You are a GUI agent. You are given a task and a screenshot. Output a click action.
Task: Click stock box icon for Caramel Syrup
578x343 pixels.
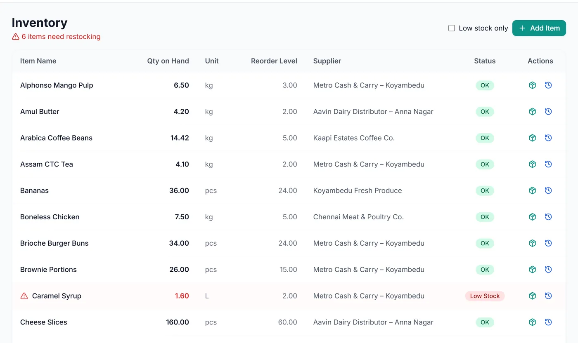click(x=533, y=296)
